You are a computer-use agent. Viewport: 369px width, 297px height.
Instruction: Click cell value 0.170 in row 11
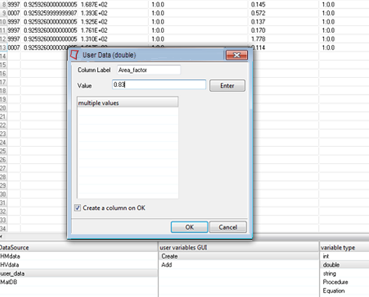(x=258, y=30)
